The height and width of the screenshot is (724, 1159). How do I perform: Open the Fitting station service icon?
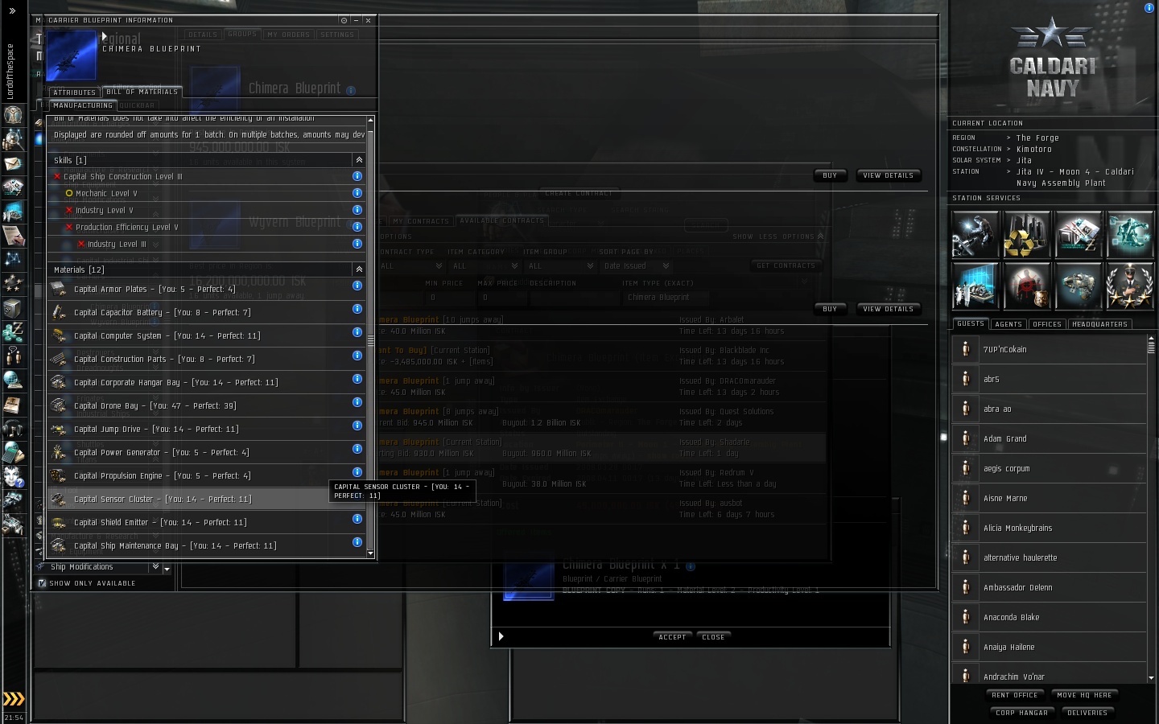pos(1079,286)
